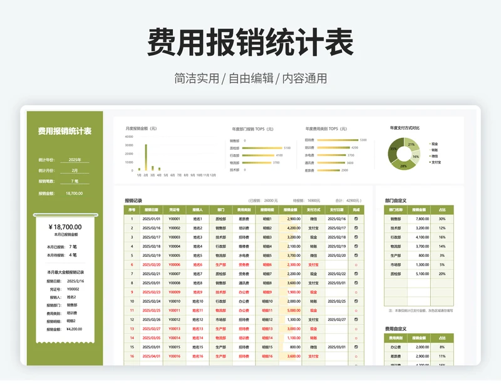
Task: Click the 费用类别 header in 费用自定义 table
Action: (396, 338)
